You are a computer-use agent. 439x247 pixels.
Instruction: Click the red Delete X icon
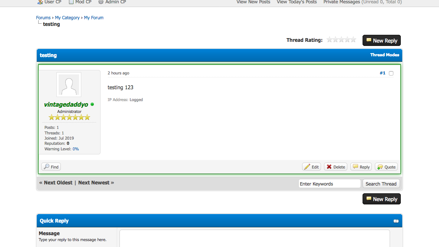(x=329, y=167)
